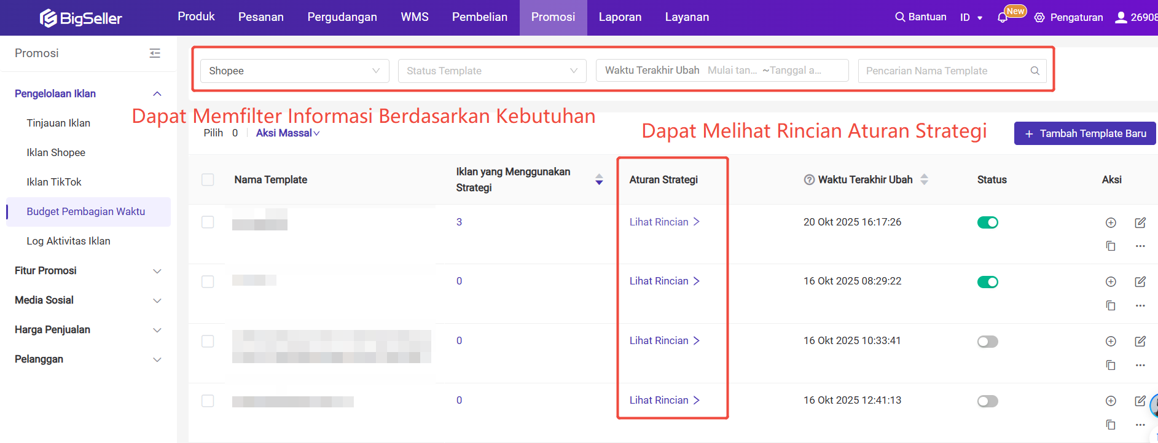Click the plus circle icon in second row

point(1111,282)
